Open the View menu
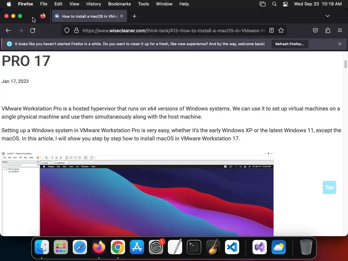 pyautogui.click(x=74, y=4)
